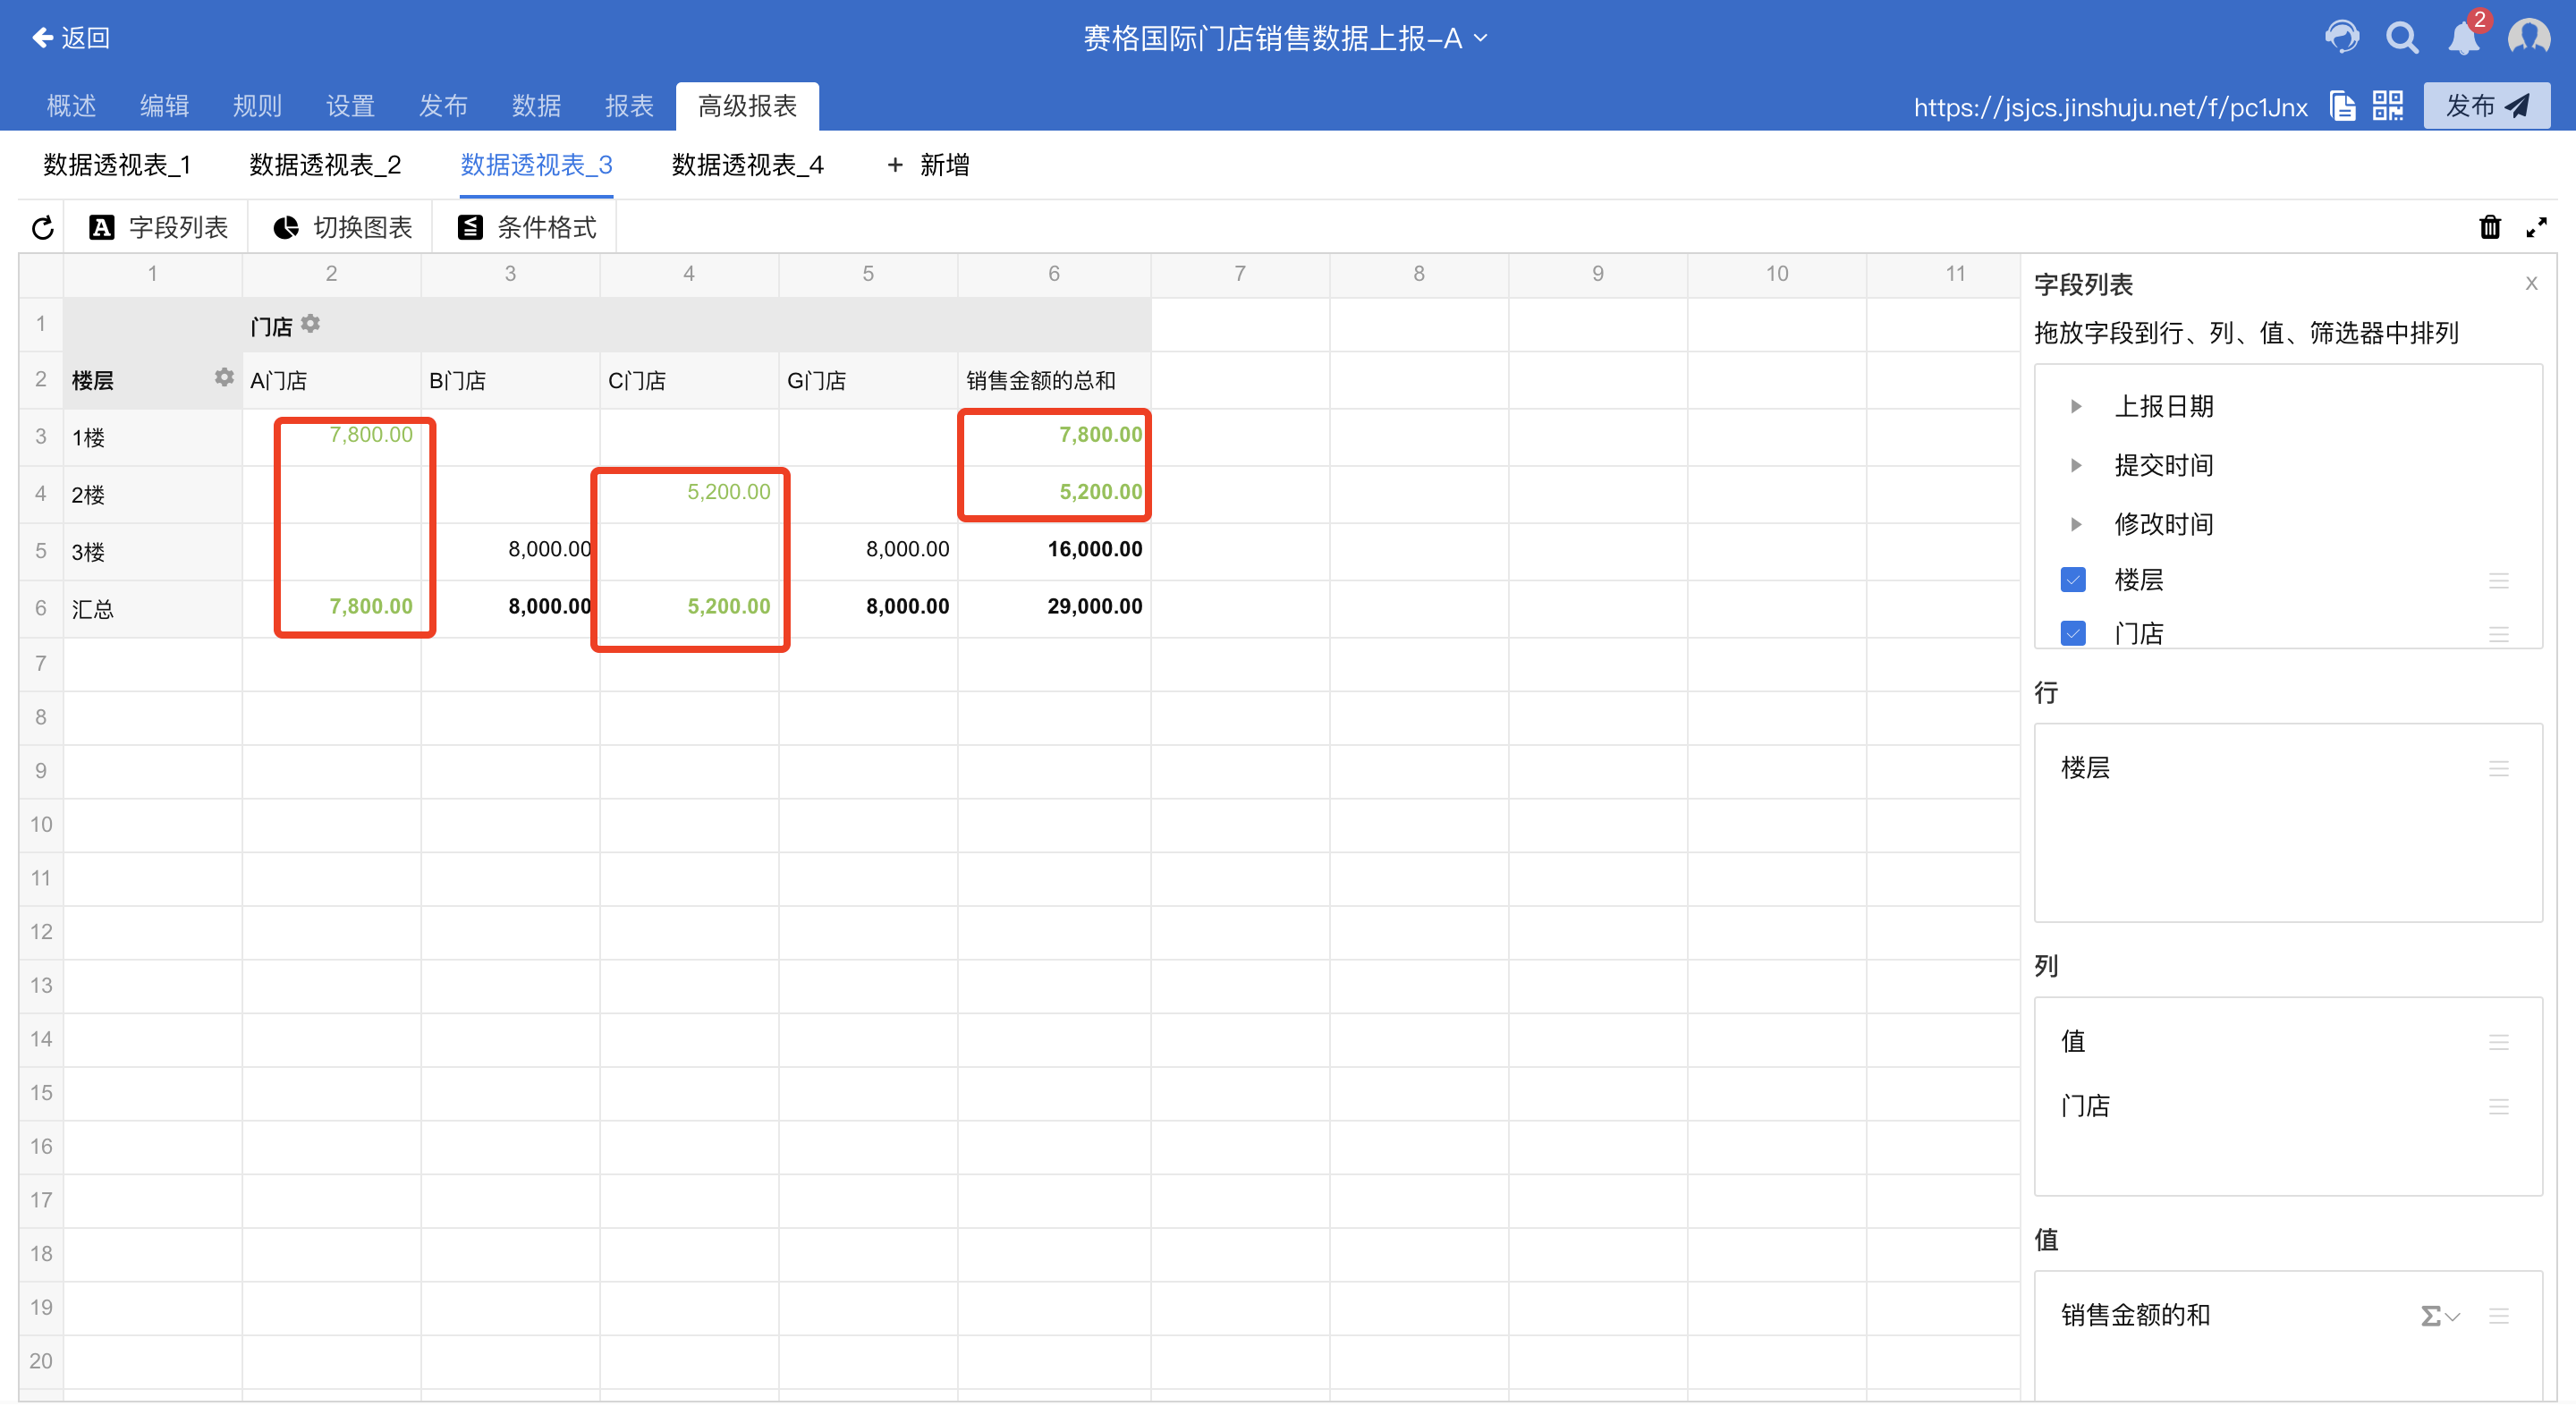Select the 3楼 row label
This screenshot has width=2576, height=1406.
click(153, 551)
